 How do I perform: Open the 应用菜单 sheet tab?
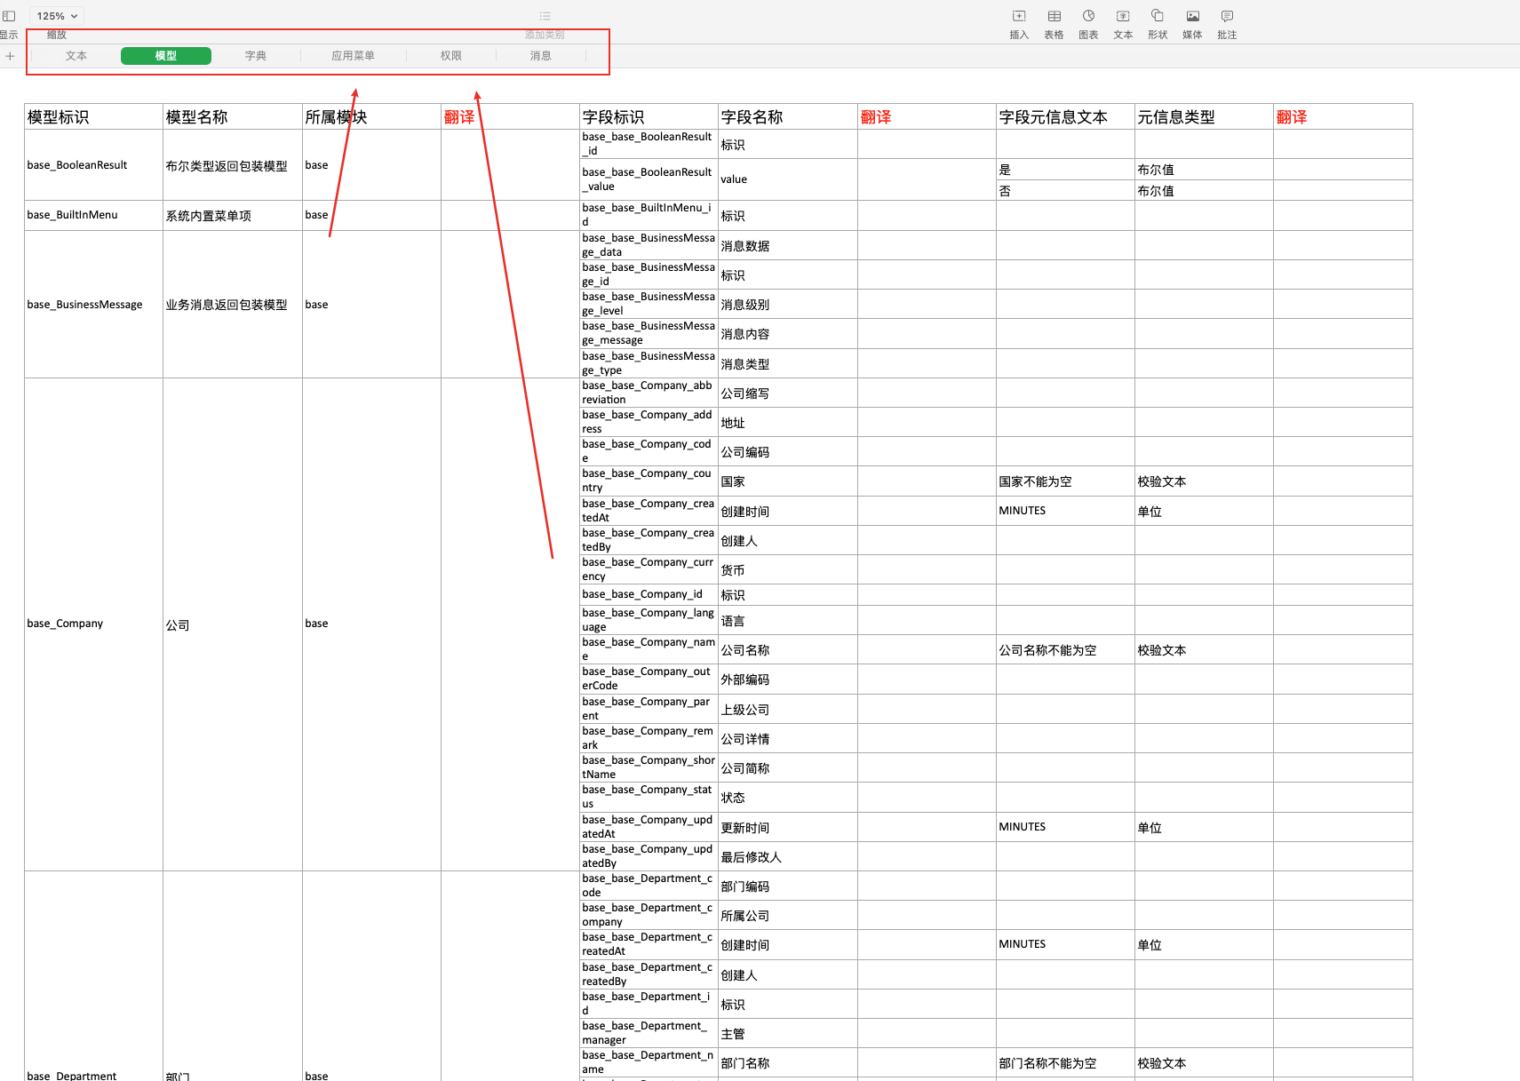(353, 56)
